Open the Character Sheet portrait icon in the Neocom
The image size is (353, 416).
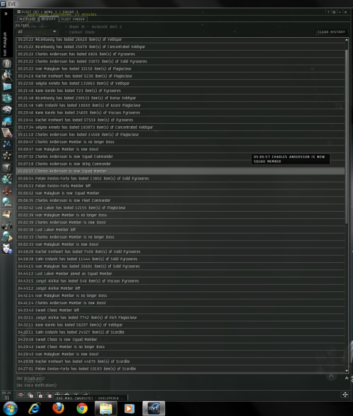point(7,64)
